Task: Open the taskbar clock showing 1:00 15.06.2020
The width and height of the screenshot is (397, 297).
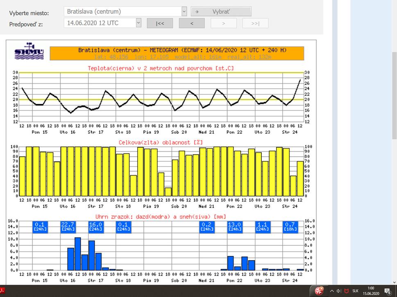Action: pos(371,291)
